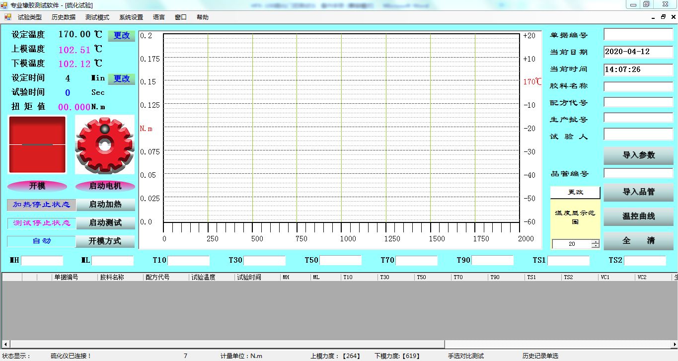Click the red gear motor image

pyautogui.click(x=105, y=144)
